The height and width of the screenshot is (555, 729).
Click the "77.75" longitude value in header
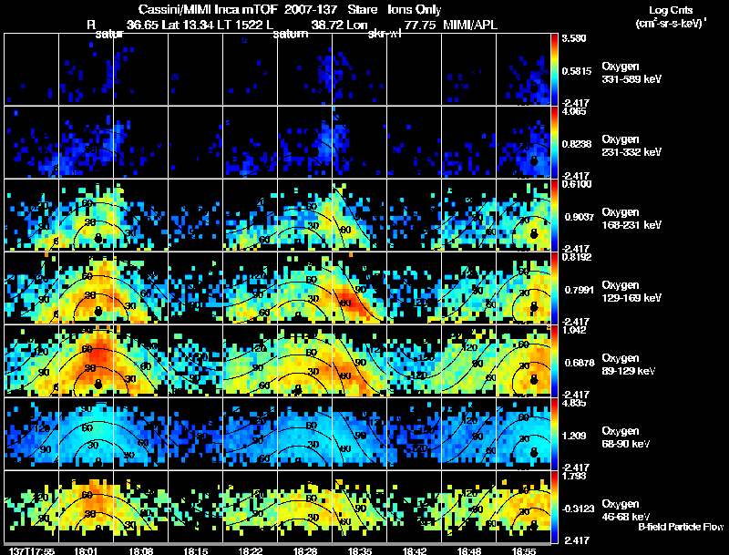[x=420, y=26]
